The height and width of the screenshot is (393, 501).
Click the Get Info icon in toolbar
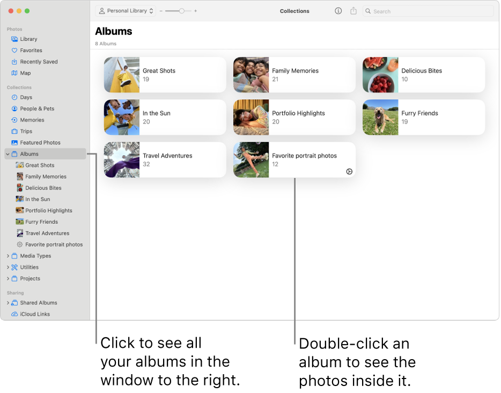coord(338,11)
